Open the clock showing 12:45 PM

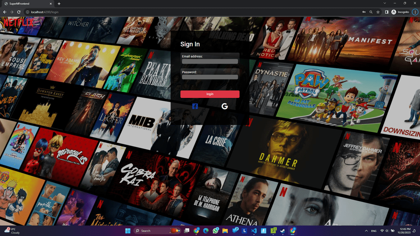point(405,231)
